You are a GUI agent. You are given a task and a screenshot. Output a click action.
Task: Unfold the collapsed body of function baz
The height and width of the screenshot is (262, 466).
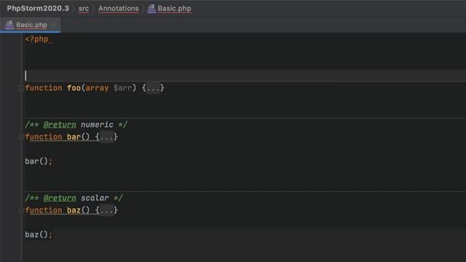[x=106, y=210]
